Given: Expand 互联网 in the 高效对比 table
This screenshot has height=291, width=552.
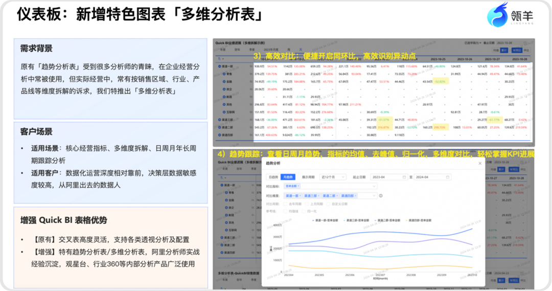Looking at the screenshot, I should pyautogui.click(x=224, y=112).
